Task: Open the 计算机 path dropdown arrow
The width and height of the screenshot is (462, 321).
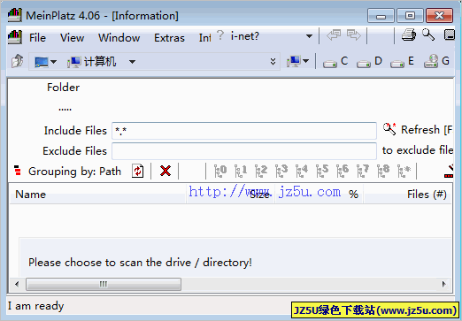Action: coord(132,62)
